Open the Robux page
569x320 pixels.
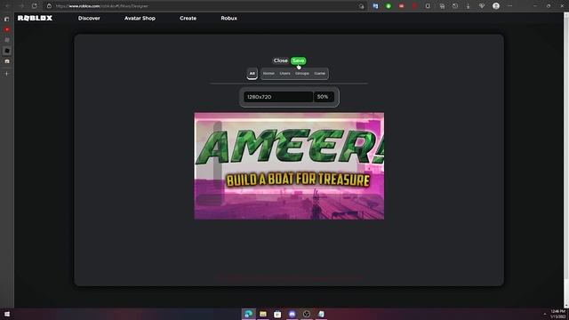pos(229,18)
